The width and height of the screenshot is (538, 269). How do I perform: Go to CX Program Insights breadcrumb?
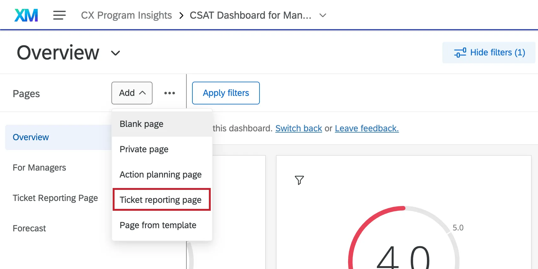point(126,15)
